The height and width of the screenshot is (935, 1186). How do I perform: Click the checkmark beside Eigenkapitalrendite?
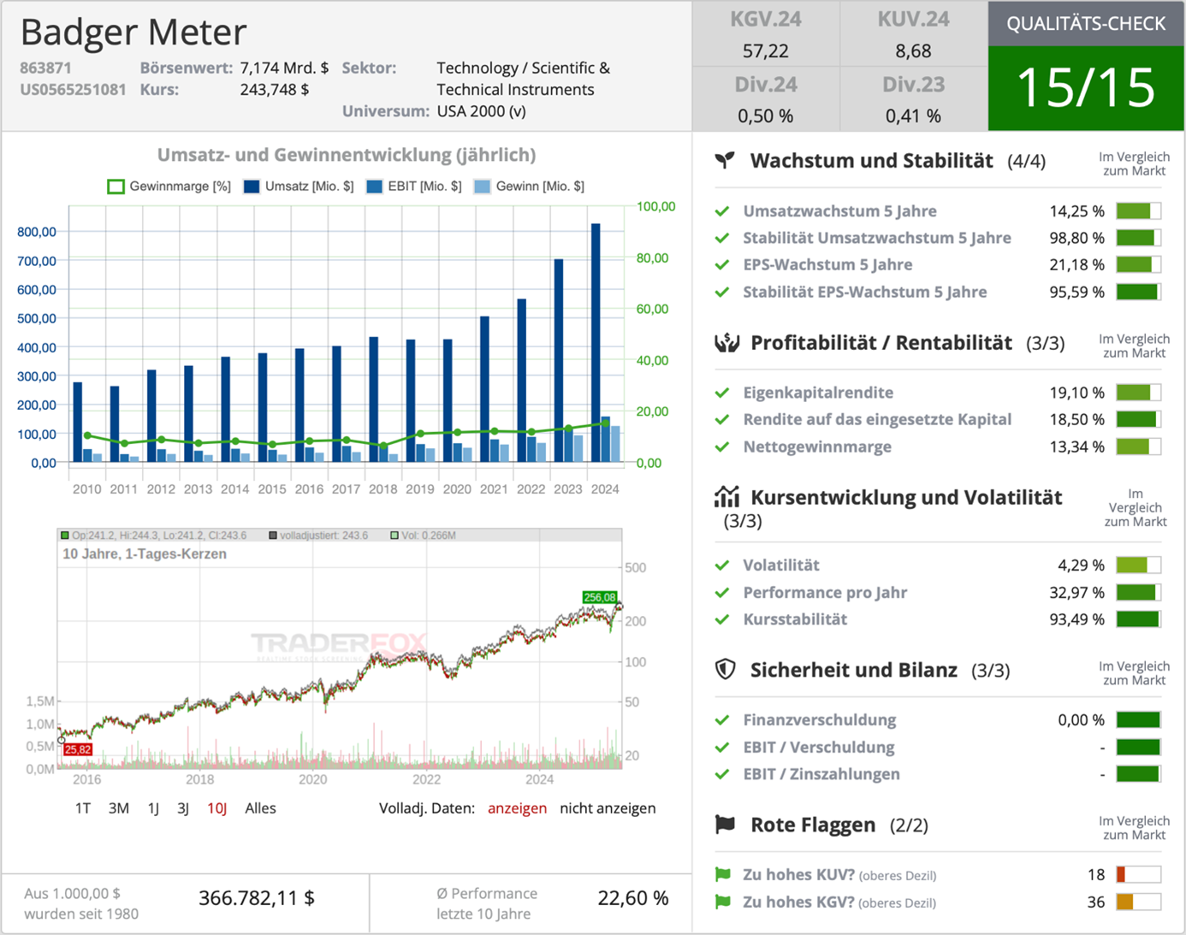pyautogui.click(x=722, y=393)
